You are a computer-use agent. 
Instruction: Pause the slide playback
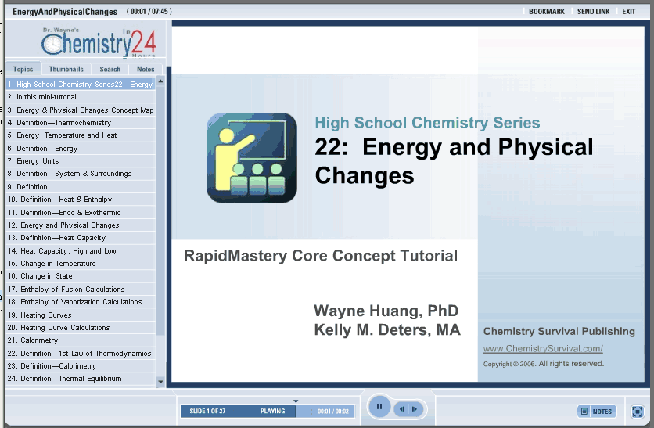tap(379, 407)
